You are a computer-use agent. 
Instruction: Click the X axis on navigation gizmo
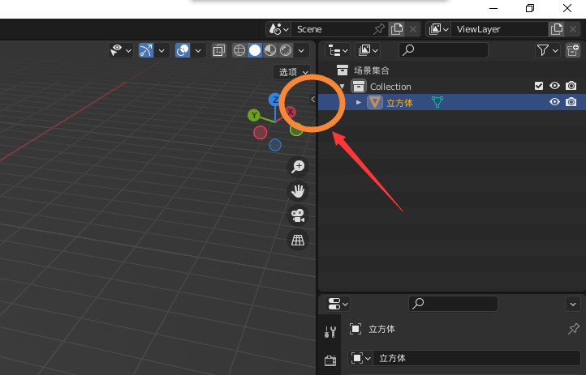click(x=290, y=112)
